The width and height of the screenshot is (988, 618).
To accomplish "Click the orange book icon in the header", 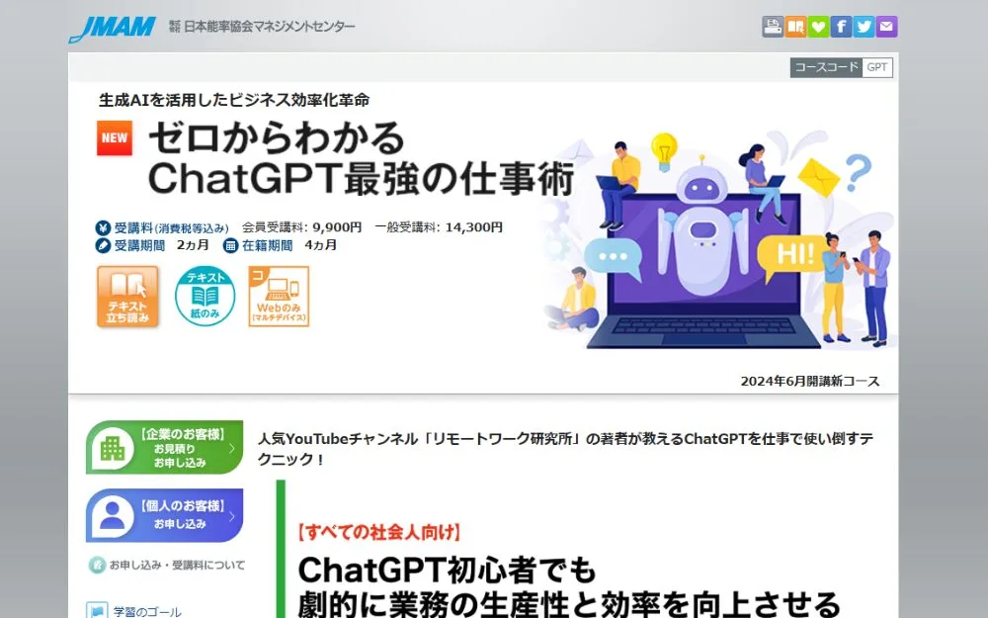I will [795, 27].
